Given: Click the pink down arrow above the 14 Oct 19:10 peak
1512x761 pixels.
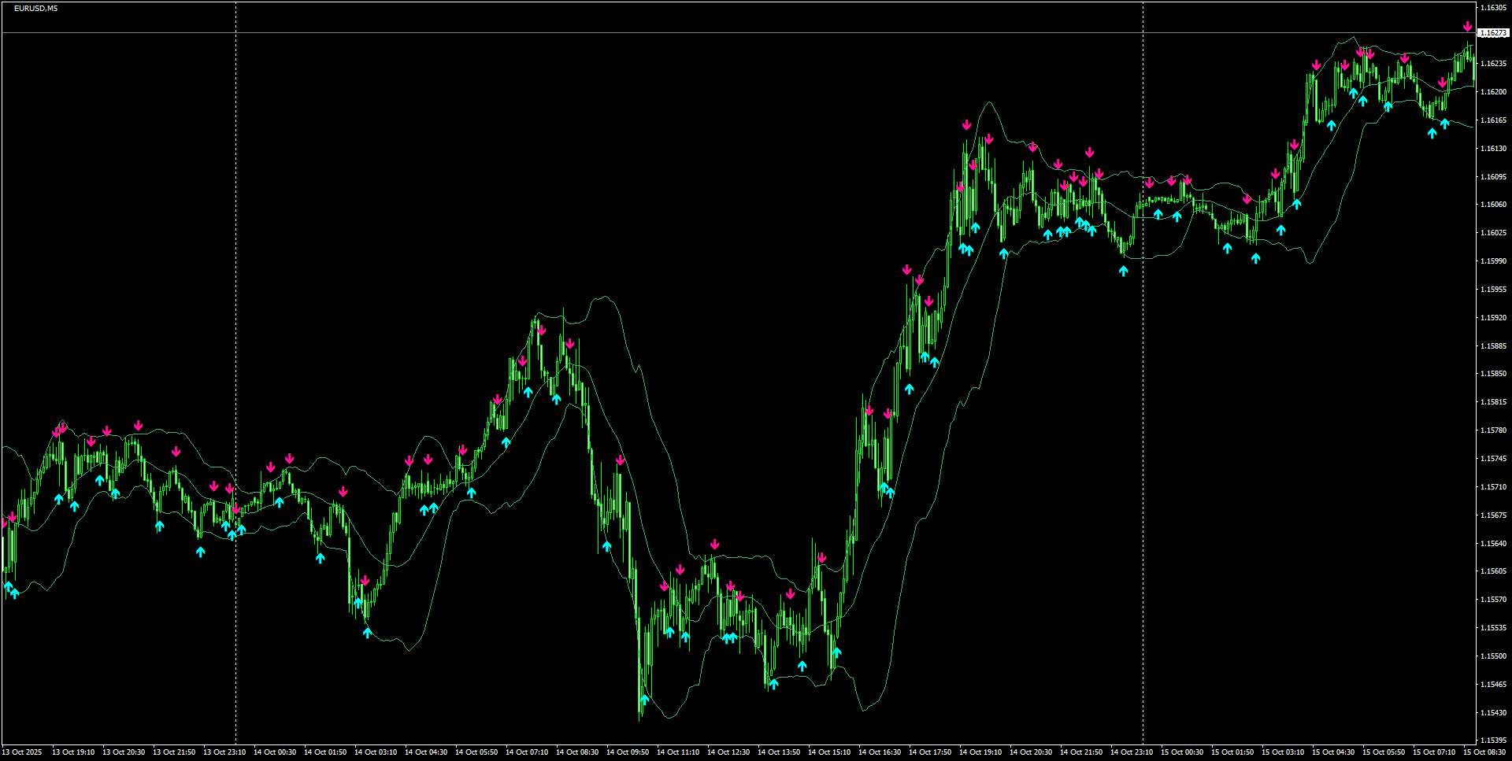Looking at the screenshot, I should 967,124.
